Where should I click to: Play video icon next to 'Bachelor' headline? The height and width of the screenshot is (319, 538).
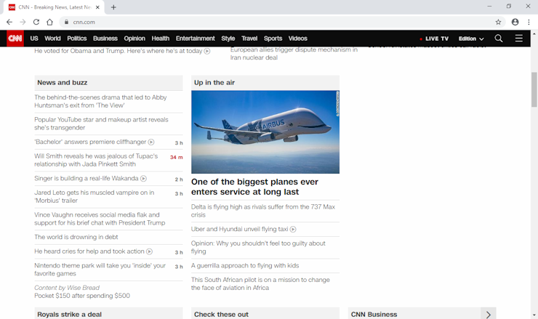coord(151,142)
